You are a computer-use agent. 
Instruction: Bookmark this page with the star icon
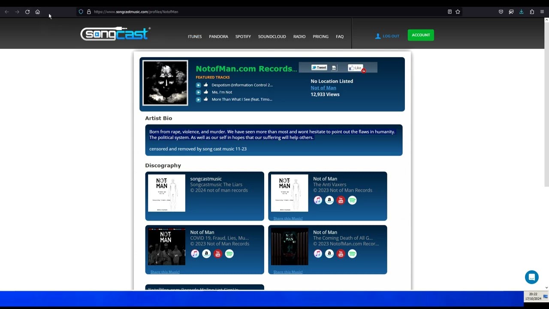[x=458, y=12]
